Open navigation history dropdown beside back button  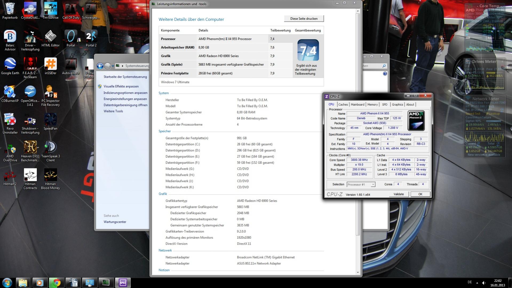tap(113, 66)
